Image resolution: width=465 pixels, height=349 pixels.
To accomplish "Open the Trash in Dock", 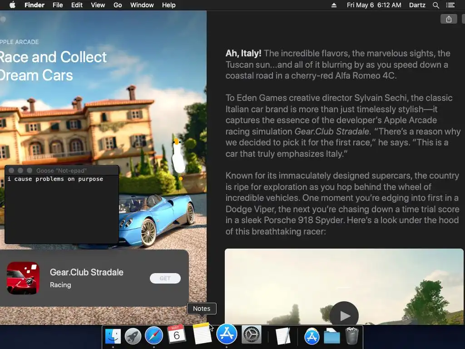I will 352,336.
